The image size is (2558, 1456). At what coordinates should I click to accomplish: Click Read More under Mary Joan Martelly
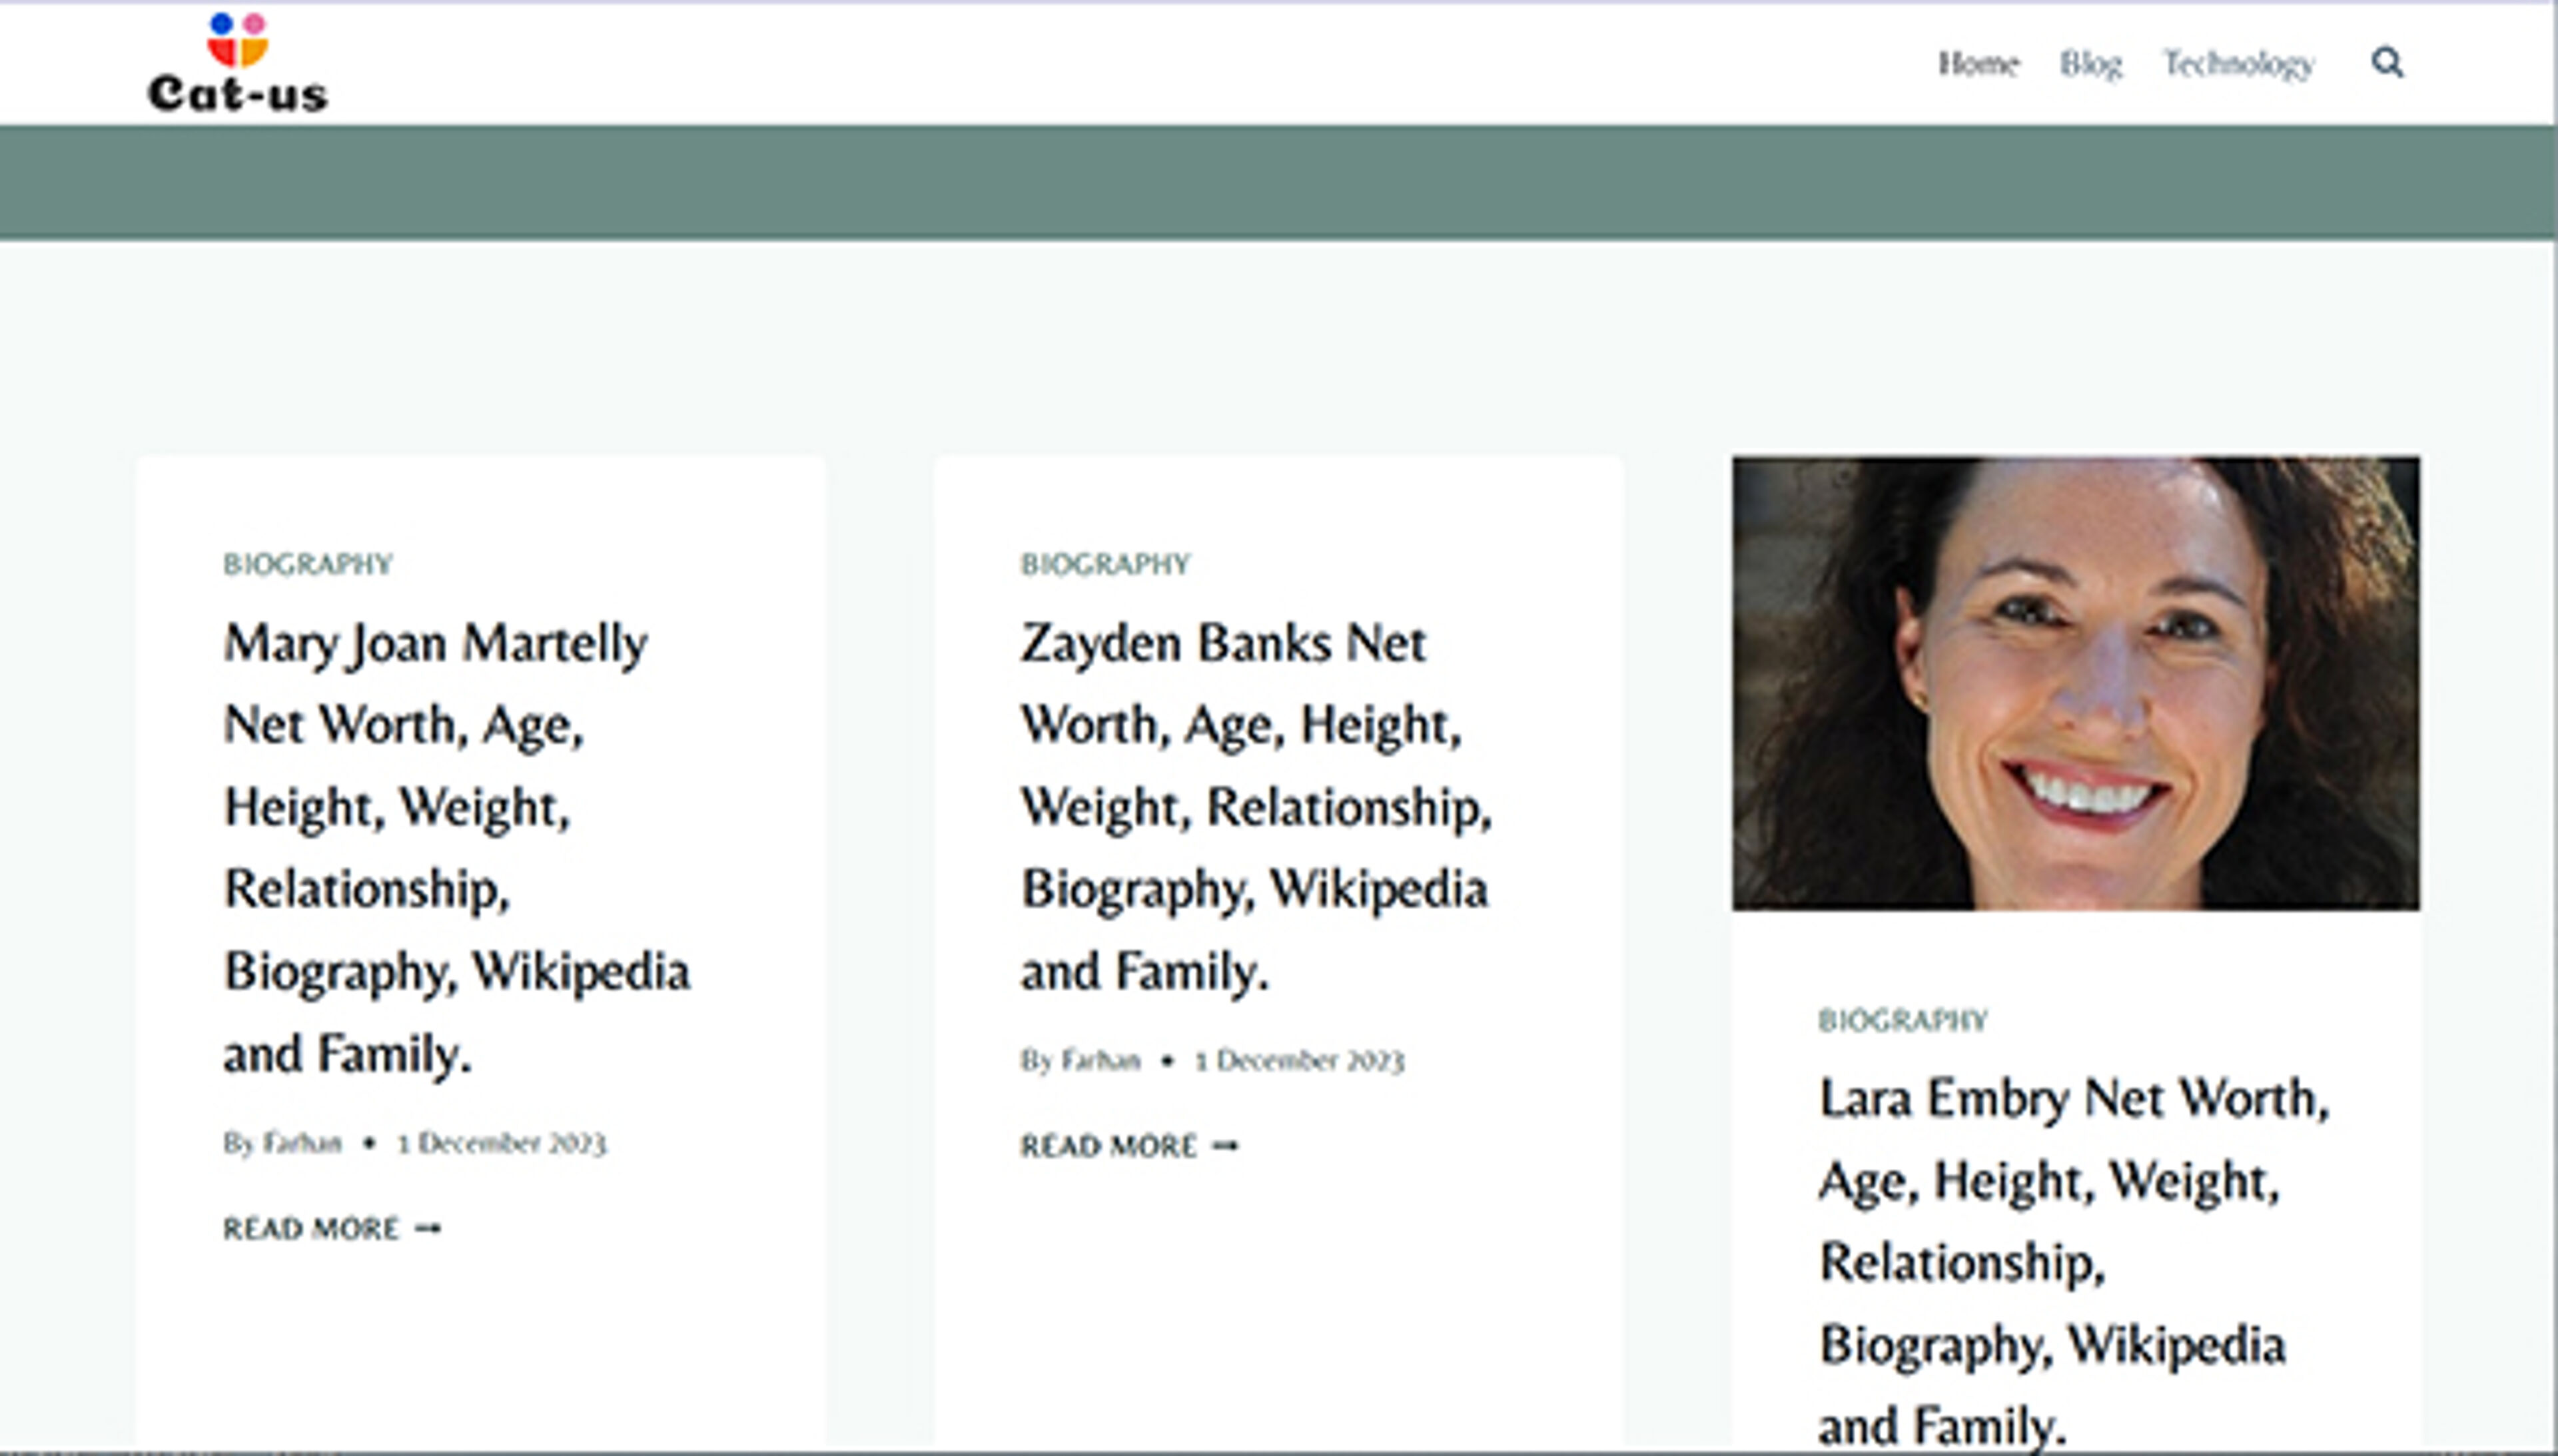click(x=311, y=1228)
